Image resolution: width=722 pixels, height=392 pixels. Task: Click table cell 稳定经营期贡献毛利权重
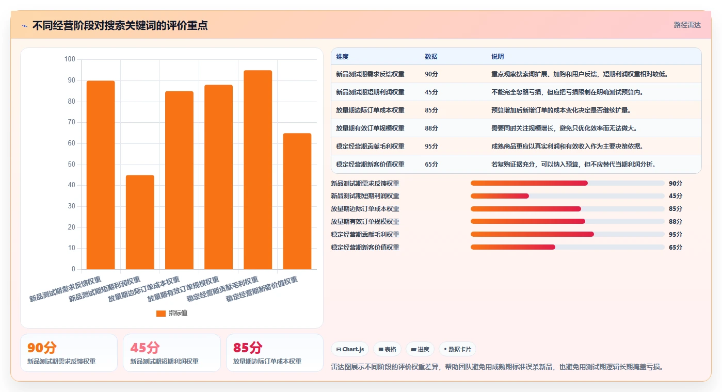pyautogui.click(x=370, y=146)
